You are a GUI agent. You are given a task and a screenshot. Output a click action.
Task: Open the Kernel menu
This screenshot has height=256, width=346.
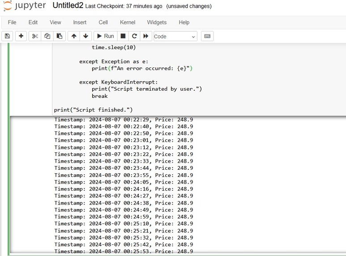point(127,22)
